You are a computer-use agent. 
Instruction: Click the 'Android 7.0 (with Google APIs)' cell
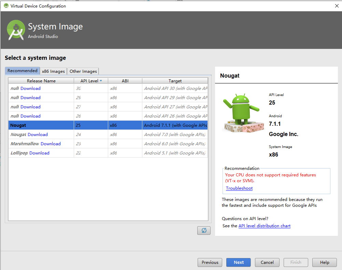(x=175, y=135)
